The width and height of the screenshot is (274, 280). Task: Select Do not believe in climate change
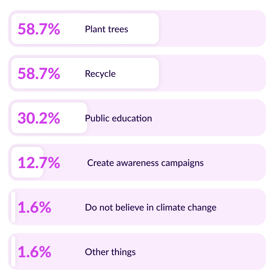pos(151,207)
